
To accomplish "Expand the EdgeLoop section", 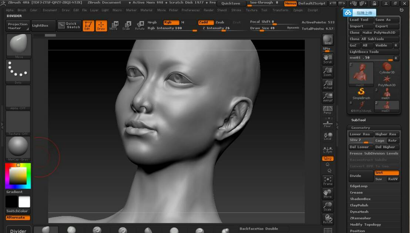I will (359, 186).
